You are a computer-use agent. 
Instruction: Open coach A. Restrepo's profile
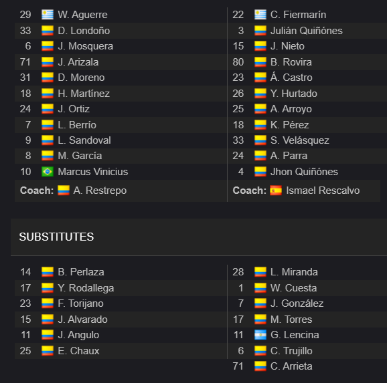[100, 190]
